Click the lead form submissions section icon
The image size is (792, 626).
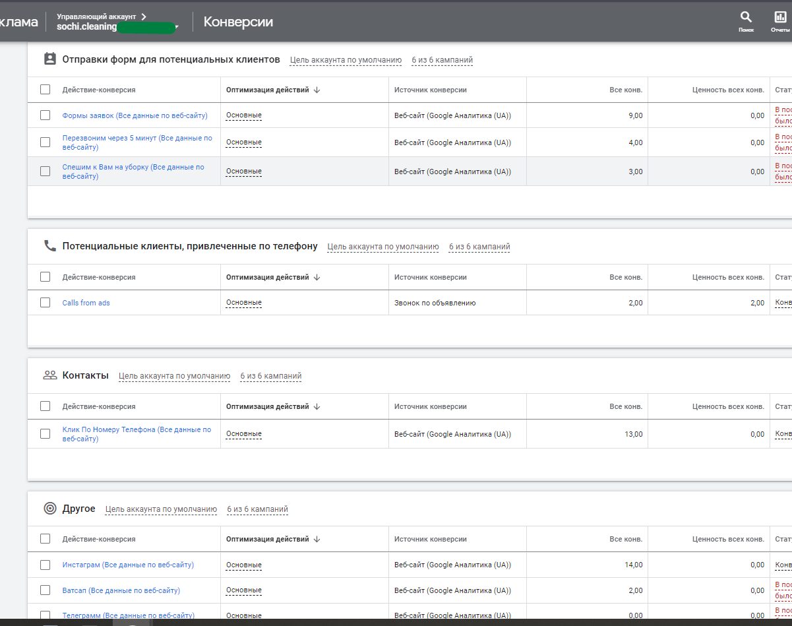point(50,59)
